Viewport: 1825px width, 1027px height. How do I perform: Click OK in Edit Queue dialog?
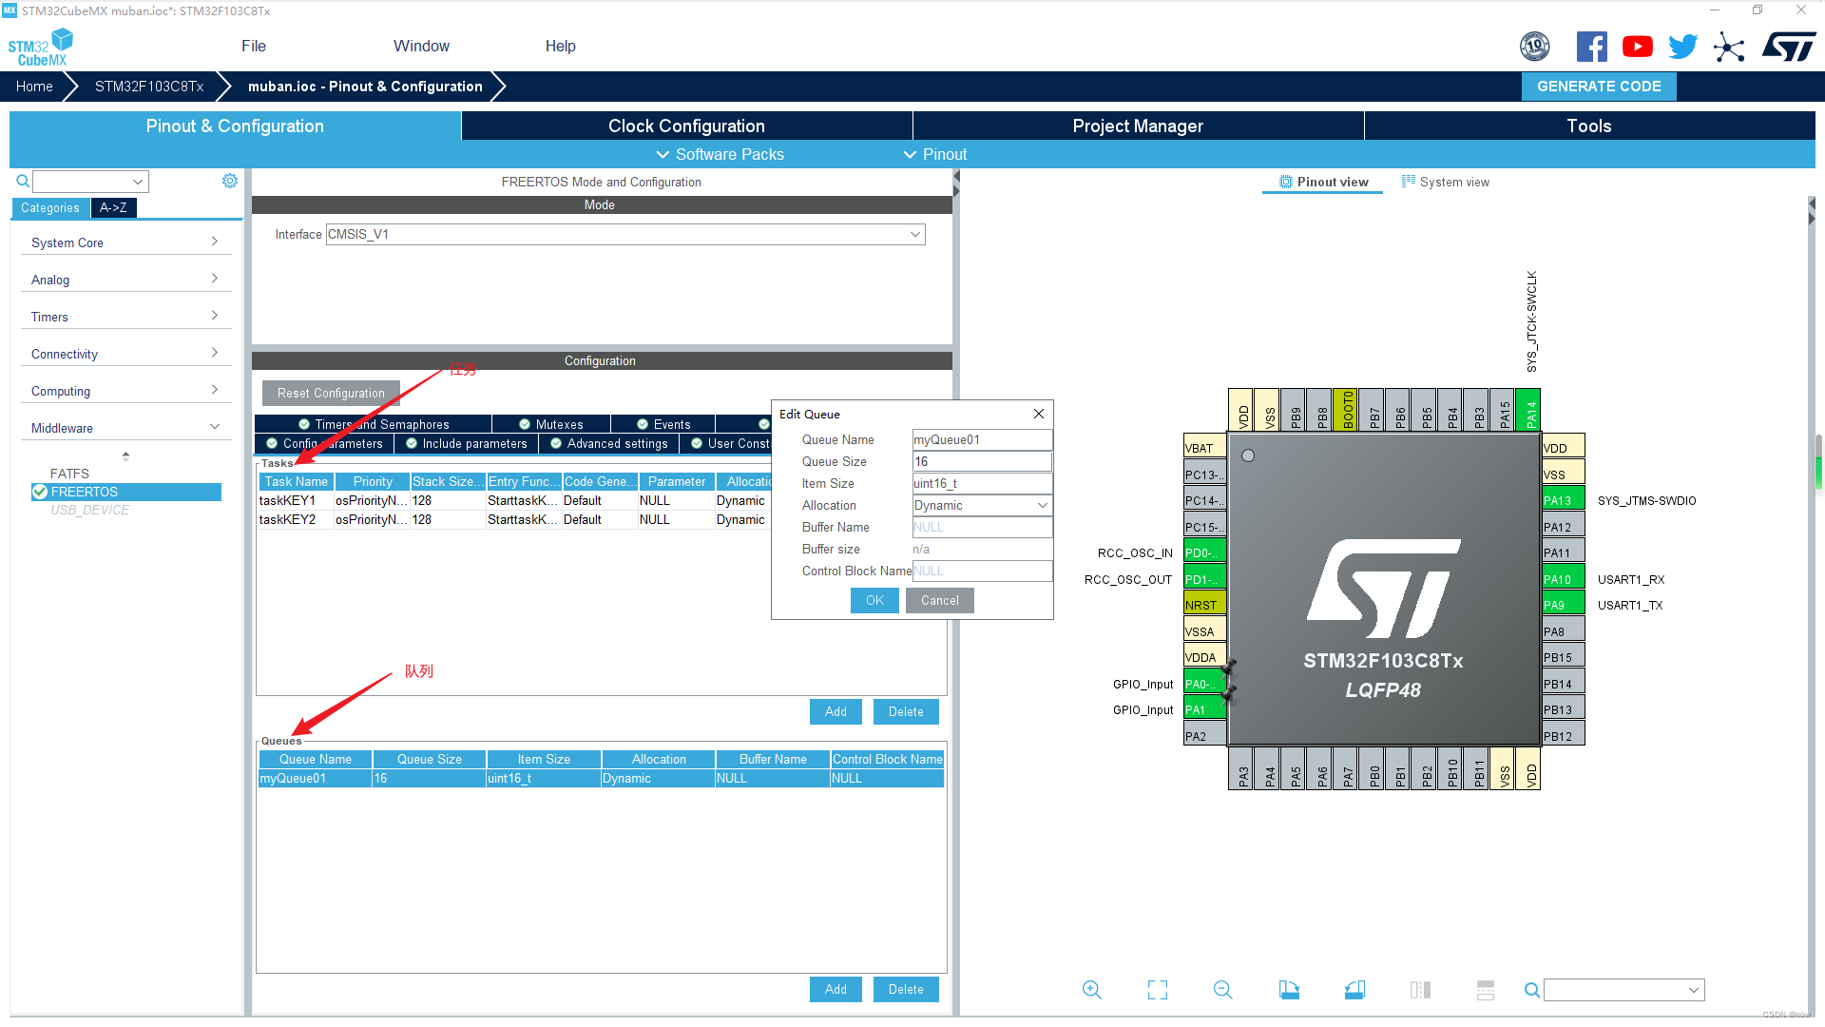874,600
